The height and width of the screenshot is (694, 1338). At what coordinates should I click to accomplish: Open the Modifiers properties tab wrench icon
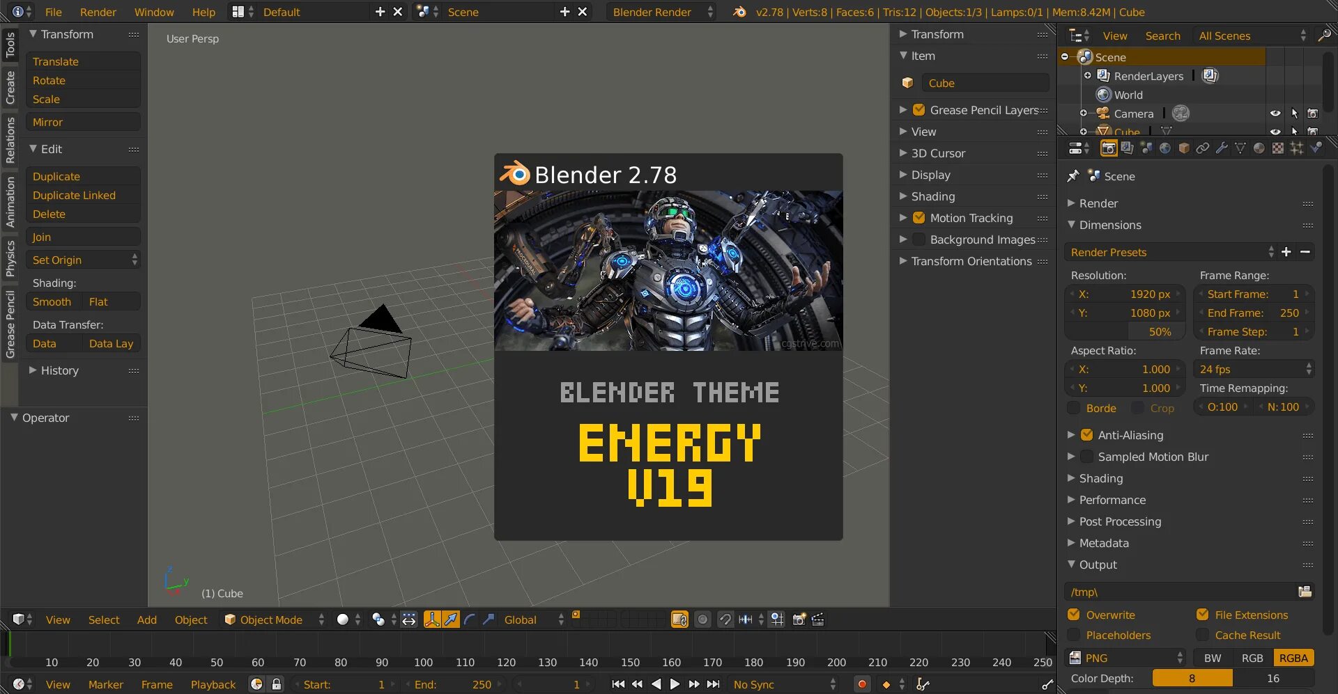[1221, 148]
